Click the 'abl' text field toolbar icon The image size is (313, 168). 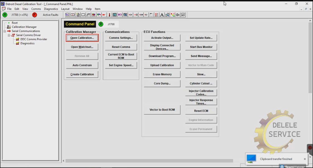point(183,15)
